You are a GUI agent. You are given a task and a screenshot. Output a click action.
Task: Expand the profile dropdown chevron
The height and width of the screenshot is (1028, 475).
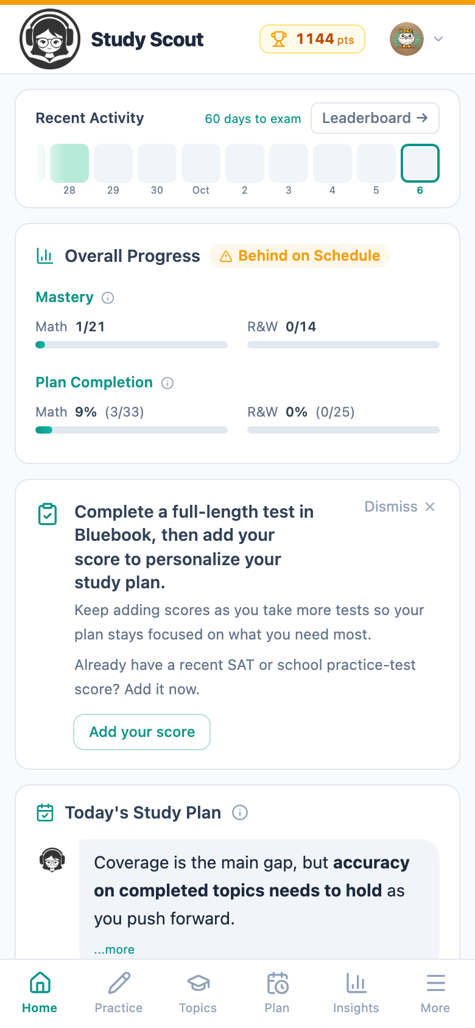point(438,39)
